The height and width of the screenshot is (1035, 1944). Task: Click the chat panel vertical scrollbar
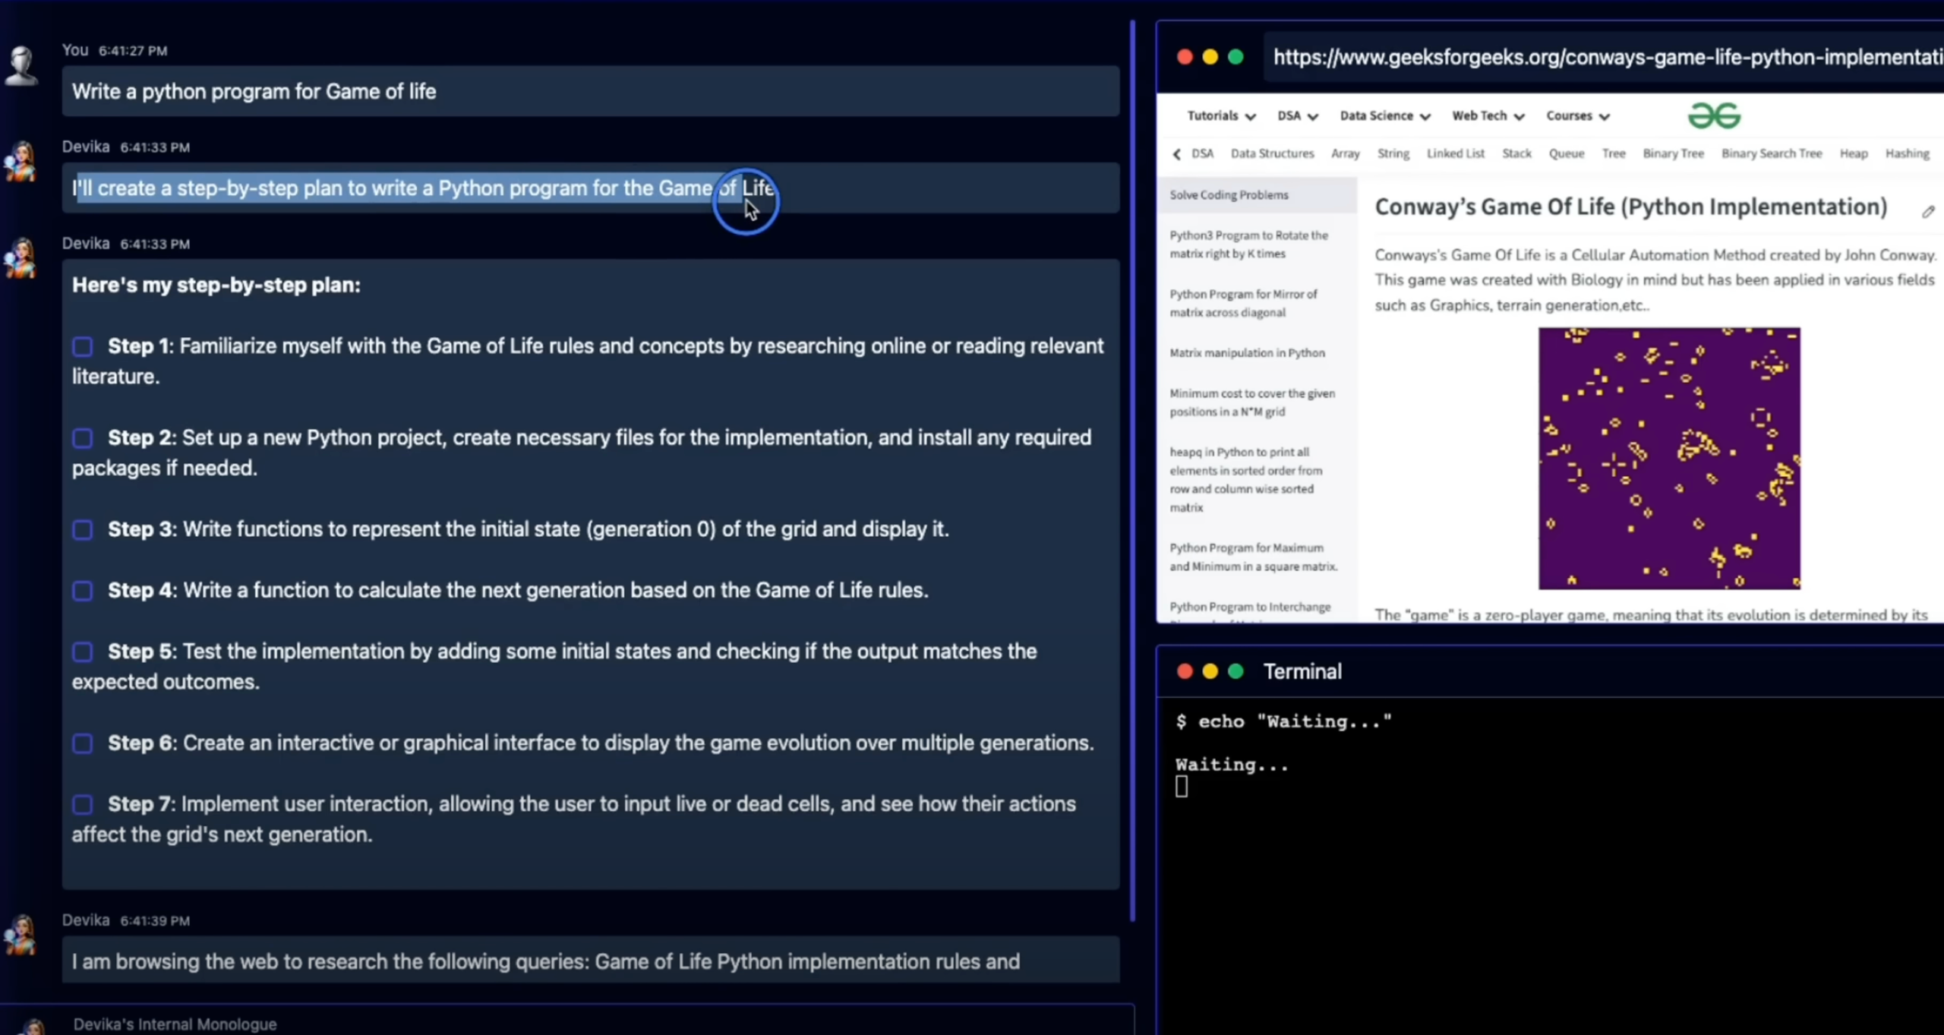1132,471
